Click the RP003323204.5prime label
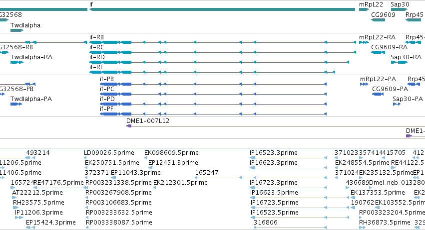Screen dimensions: 425x230 (x=392, y=213)
